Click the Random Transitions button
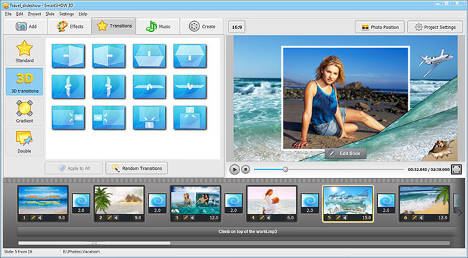Screen dimensions: 468x258 pyautogui.click(x=136, y=168)
